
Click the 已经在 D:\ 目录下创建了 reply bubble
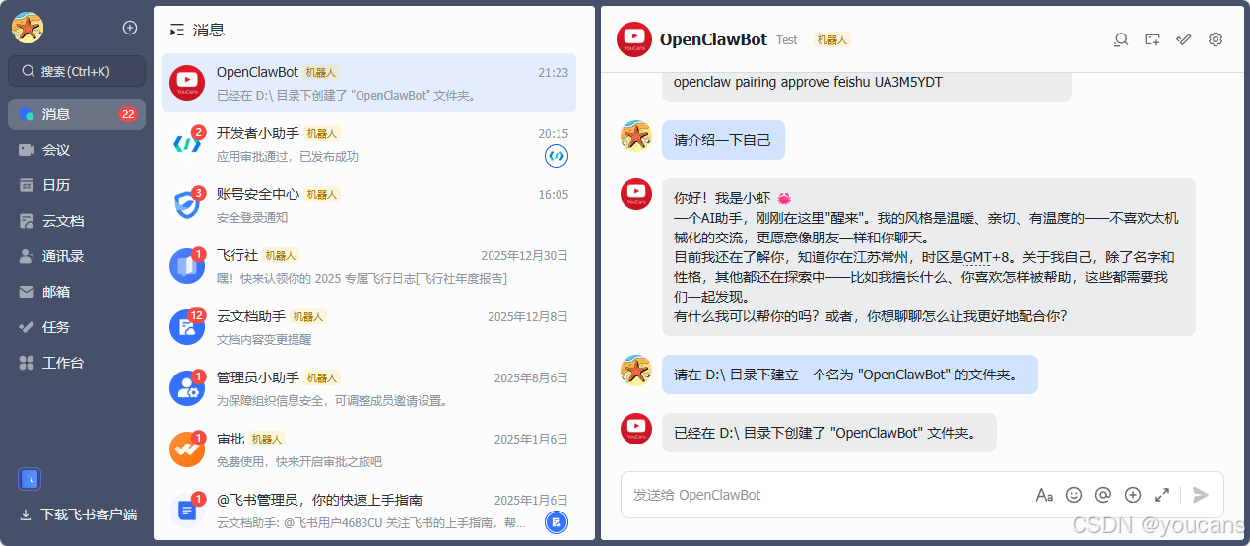pyautogui.click(x=828, y=433)
